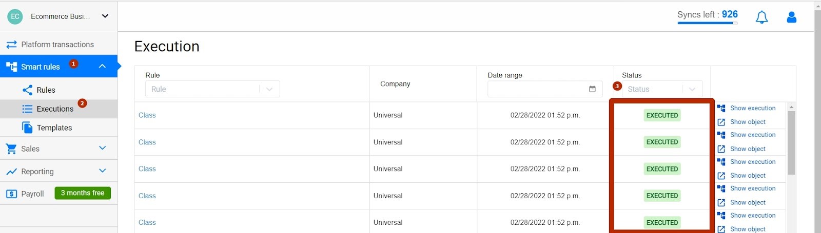Select Executions in the sidebar

point(58,109)
